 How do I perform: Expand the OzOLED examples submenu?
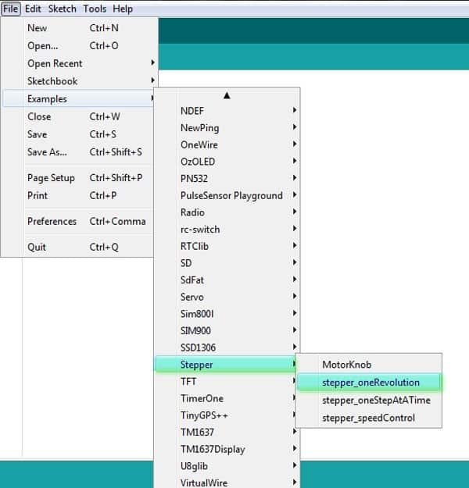[x=227, y=162]
